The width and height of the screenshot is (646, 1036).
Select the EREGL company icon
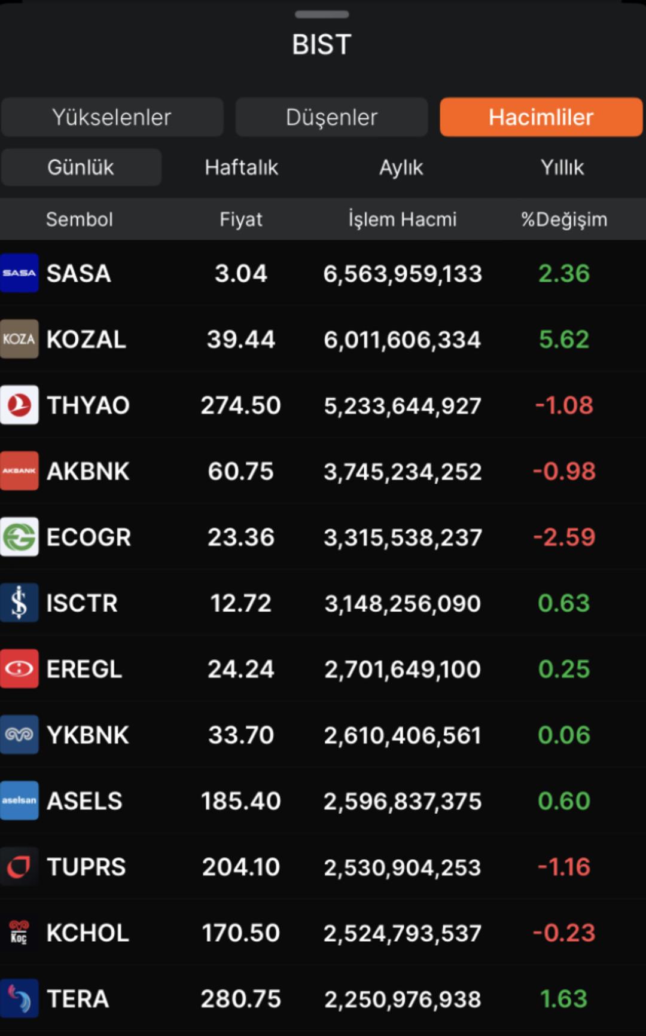(x=20, y=668)
